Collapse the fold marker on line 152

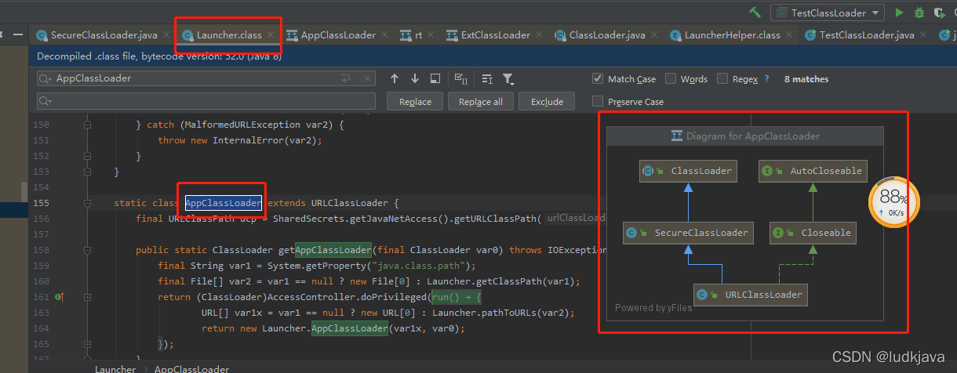[88, 156]
